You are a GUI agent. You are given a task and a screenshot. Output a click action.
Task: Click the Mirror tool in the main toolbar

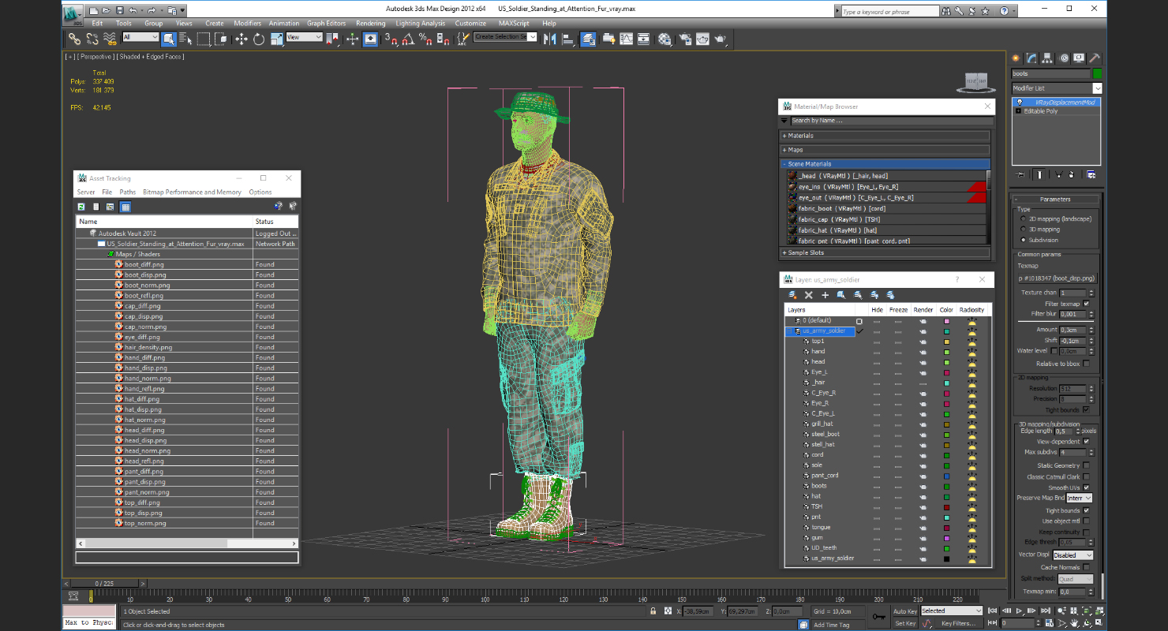(550, 39)
